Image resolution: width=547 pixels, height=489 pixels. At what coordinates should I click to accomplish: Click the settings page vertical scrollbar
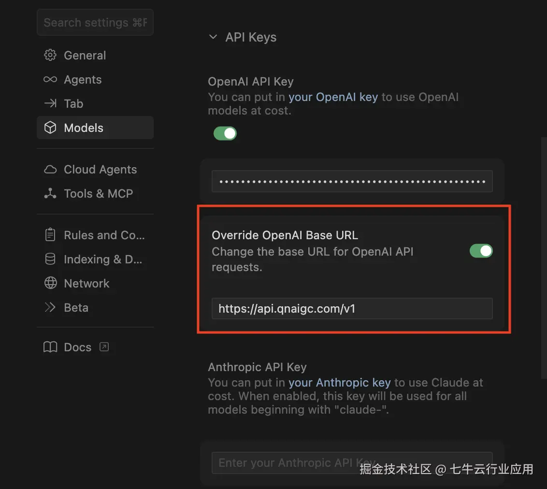pyautogui.click(x=544, y=258)
